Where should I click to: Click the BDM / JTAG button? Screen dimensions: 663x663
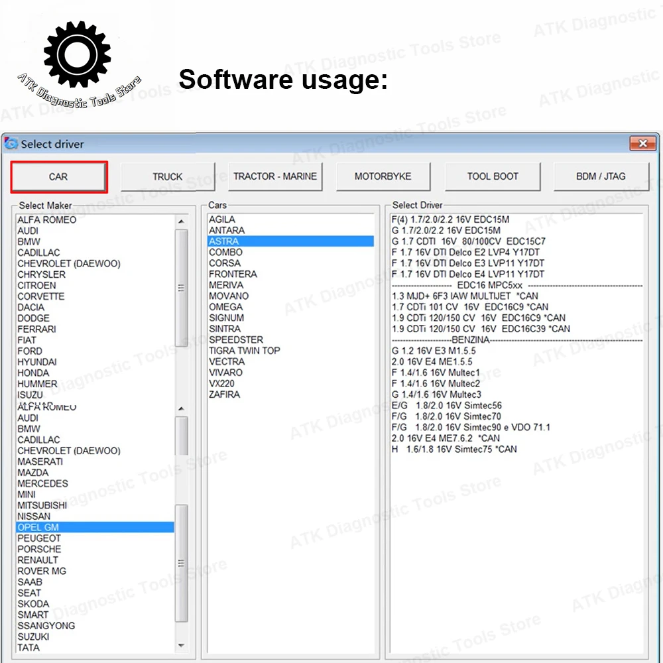click(x=601, y=176)
